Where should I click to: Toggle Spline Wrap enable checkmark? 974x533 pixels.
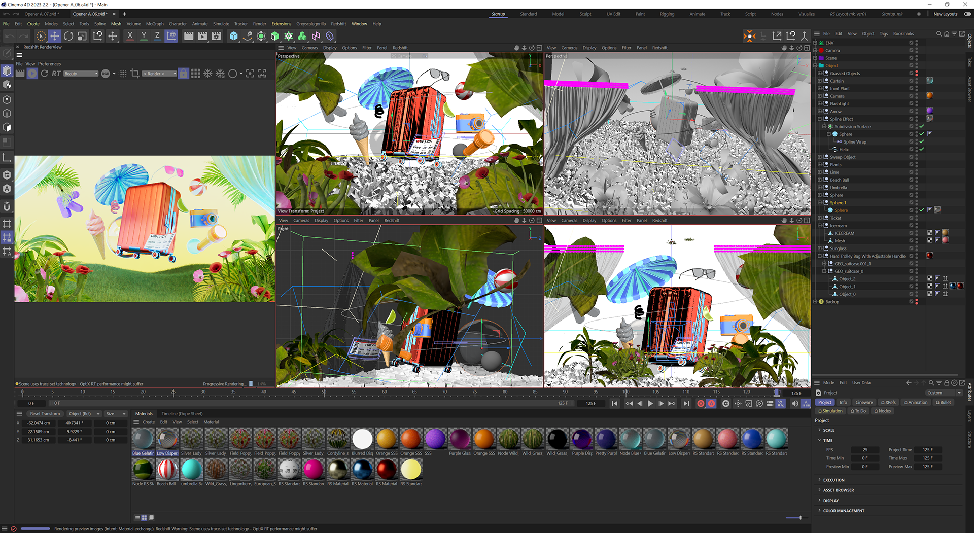(921, 142)
